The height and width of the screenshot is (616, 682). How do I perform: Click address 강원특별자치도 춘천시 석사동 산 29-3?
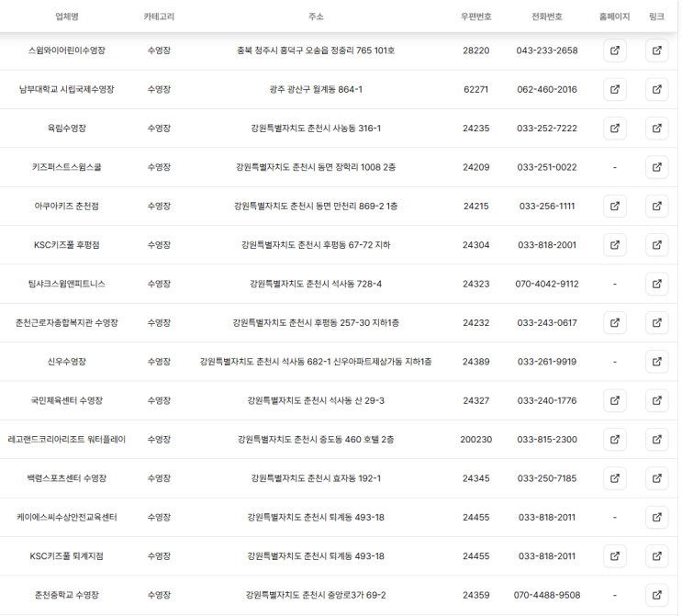pyautogui.click(x=316, y=400)
